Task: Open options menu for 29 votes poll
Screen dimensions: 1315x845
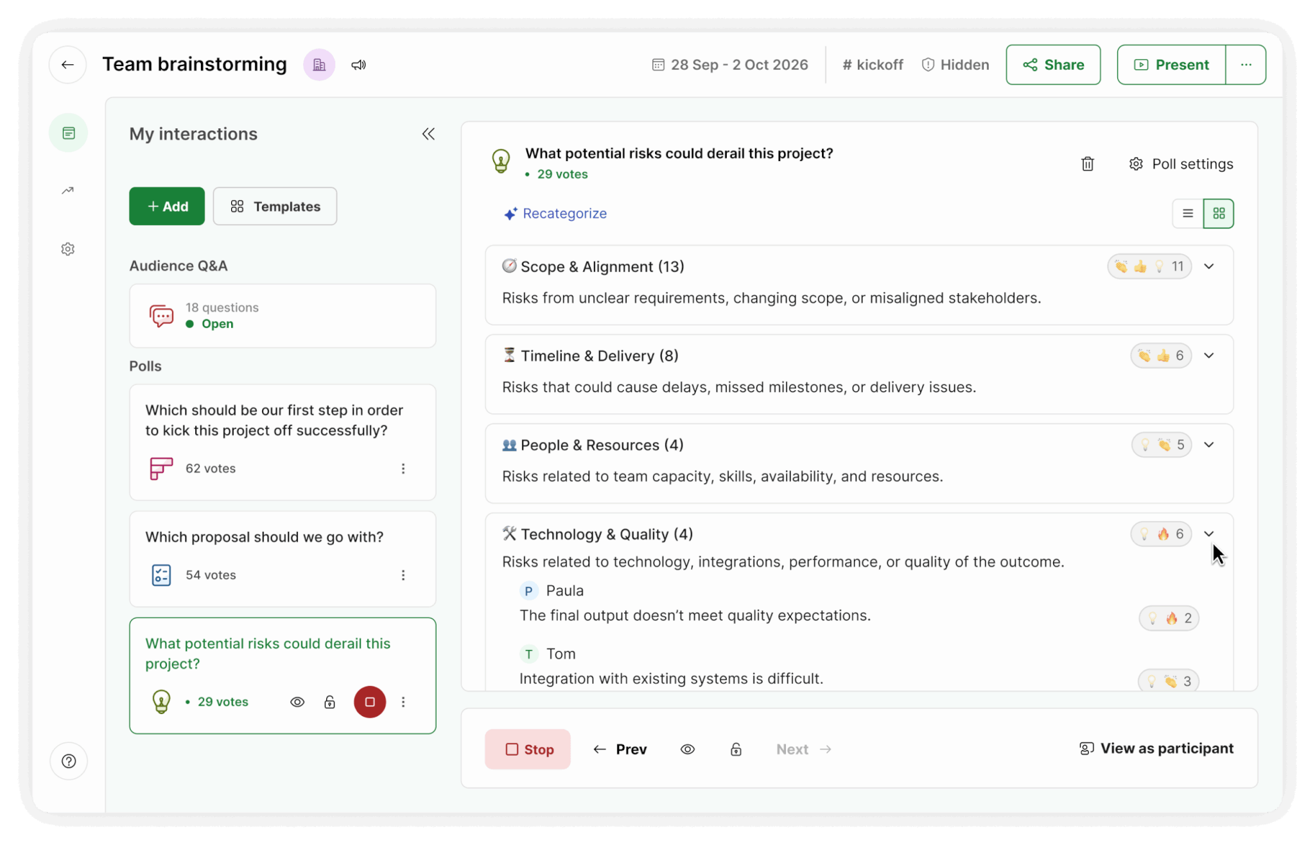Action: [x=403, y=702]
